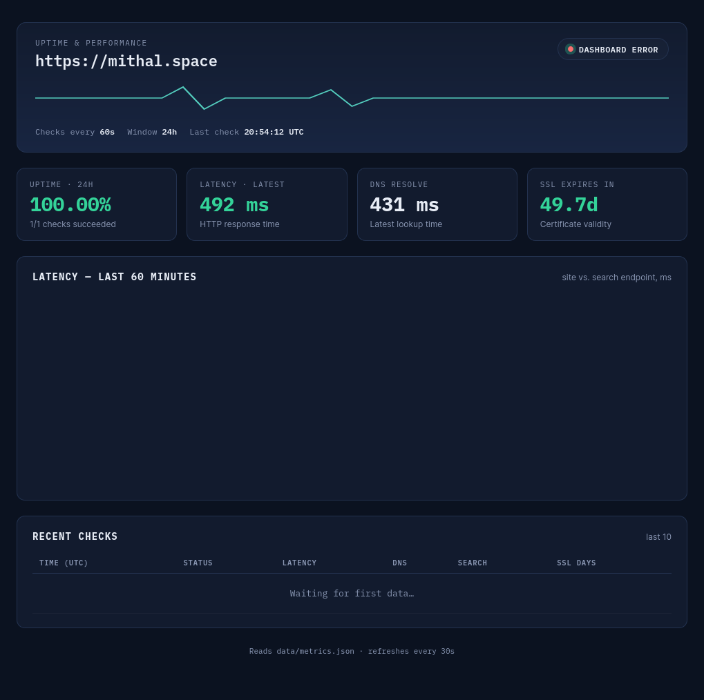Click the Latency column header in table
704x700 pixels.
click(299, 563)
